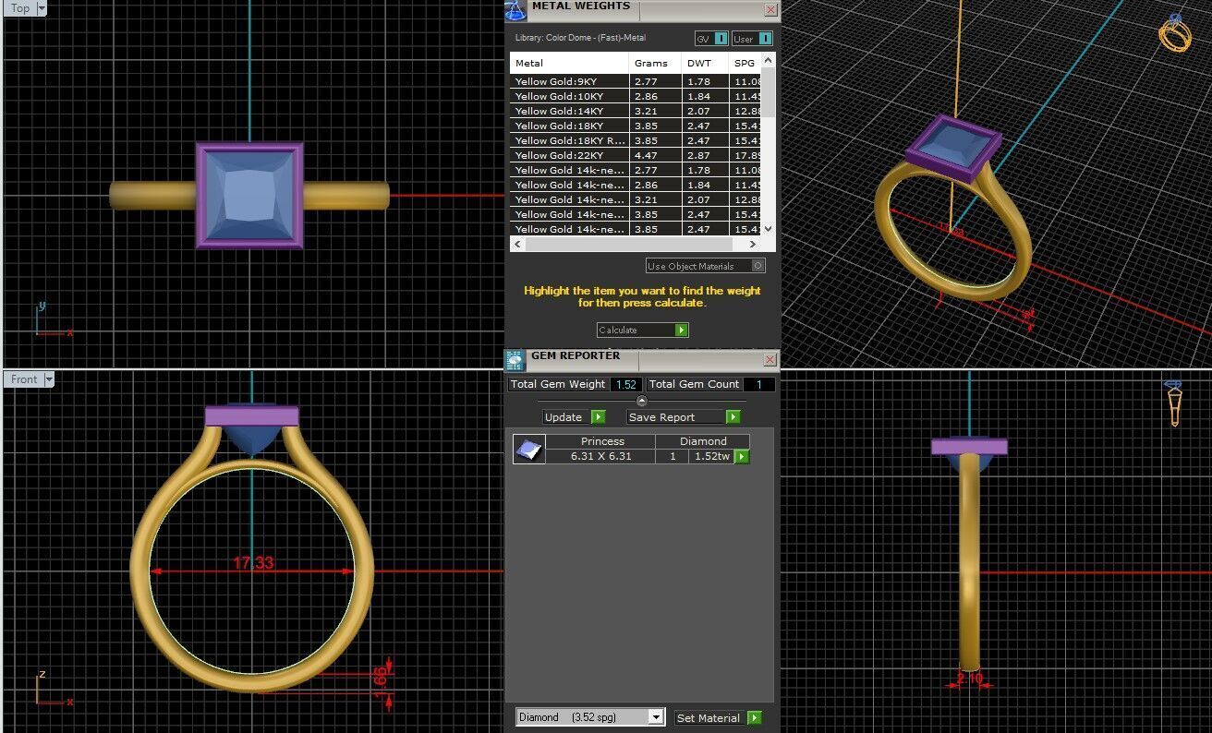1212x733 pixels.
Task: Click the green arrow next to Save Report
Action: coord(733,417)
